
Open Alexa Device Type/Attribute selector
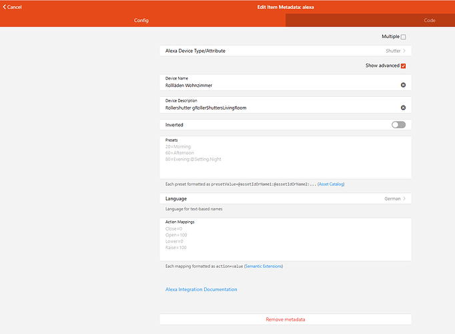pos(286,51)
